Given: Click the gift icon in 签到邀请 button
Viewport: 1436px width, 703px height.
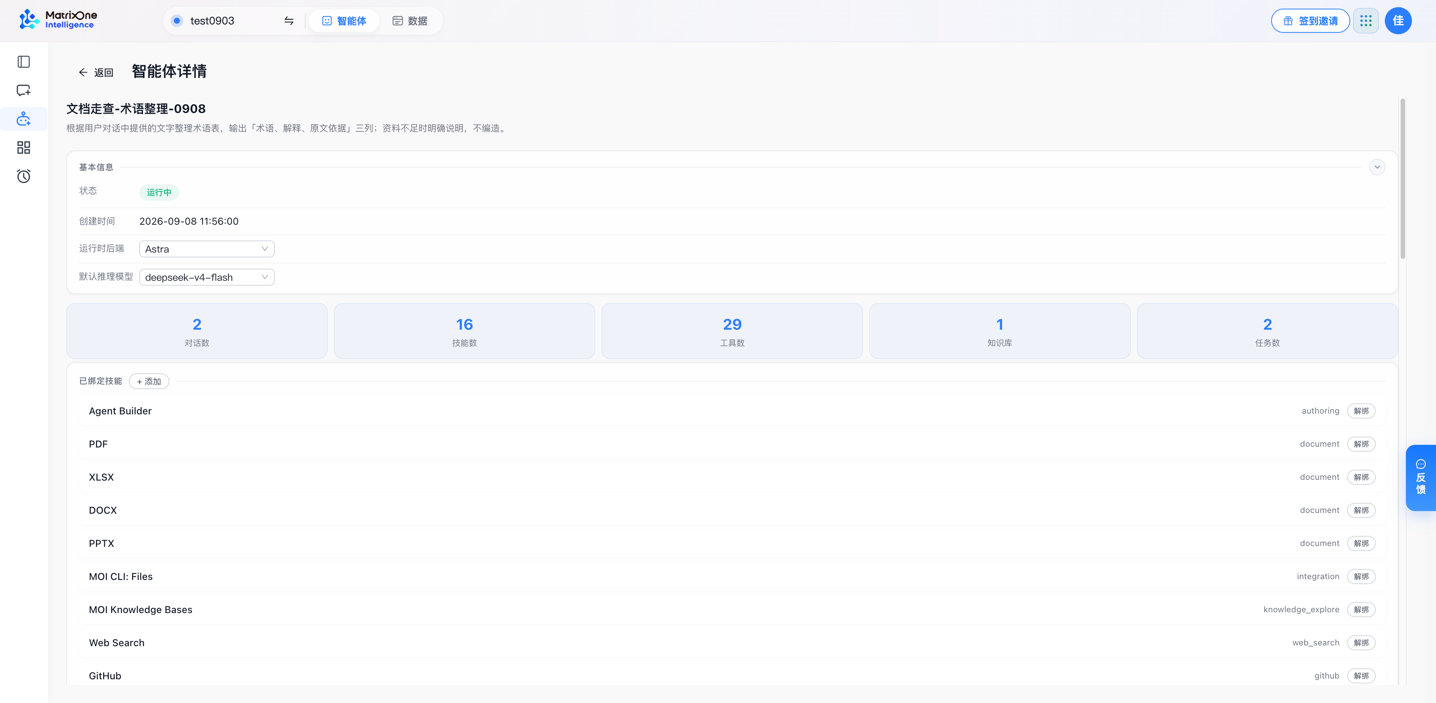Looking at the screenshot, I should 1288,21.
